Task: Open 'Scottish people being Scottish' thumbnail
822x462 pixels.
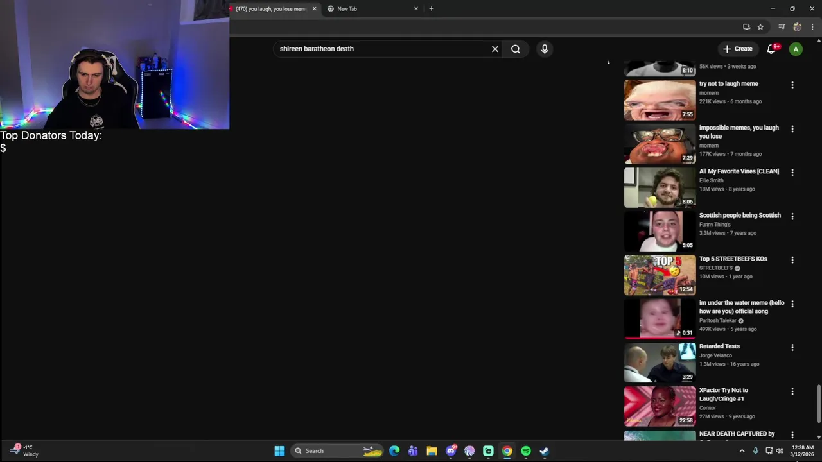Action: (x=660, y=231)
